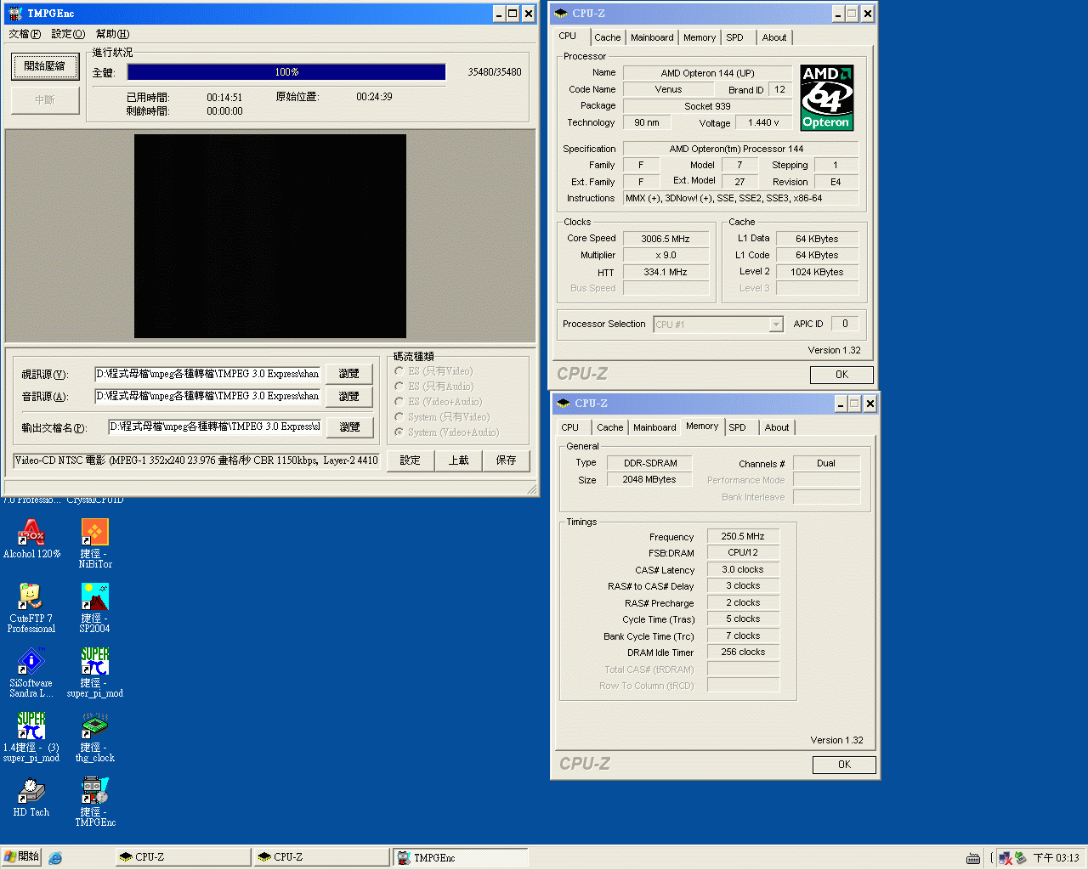1088x870 pixels.
Task: Switch to Mainboard tab in upper CPU-Z
Action: click(652, 37)
